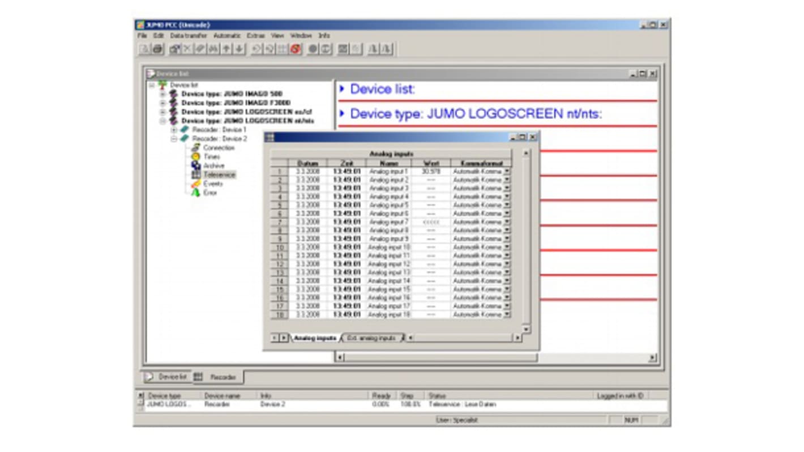Image resolution: width=804 pixels, height=452 pixels.
Task: Click the X delete icon in toolbar
Action: point(187,49)
